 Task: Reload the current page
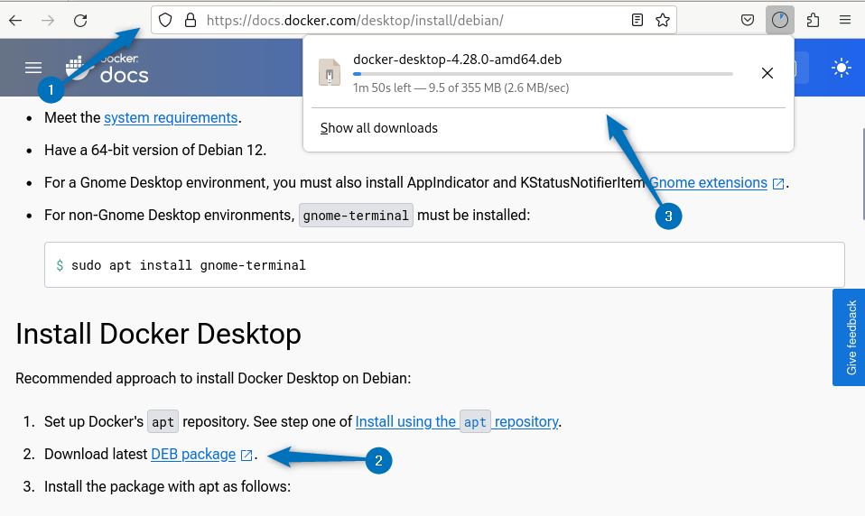80,21
